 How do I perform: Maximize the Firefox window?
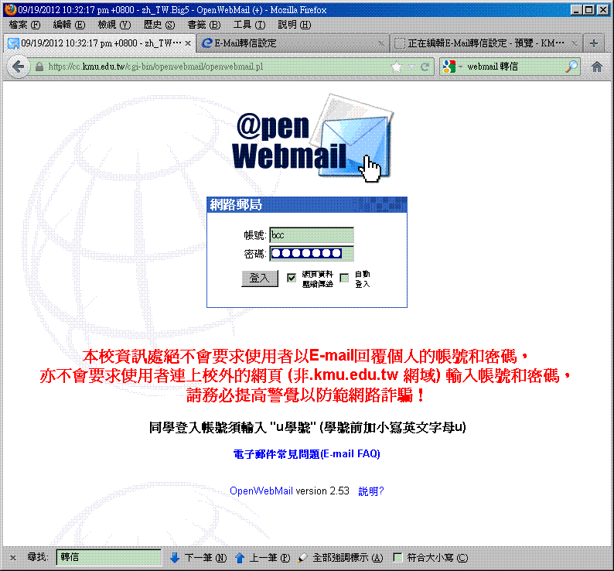point(588,10)
